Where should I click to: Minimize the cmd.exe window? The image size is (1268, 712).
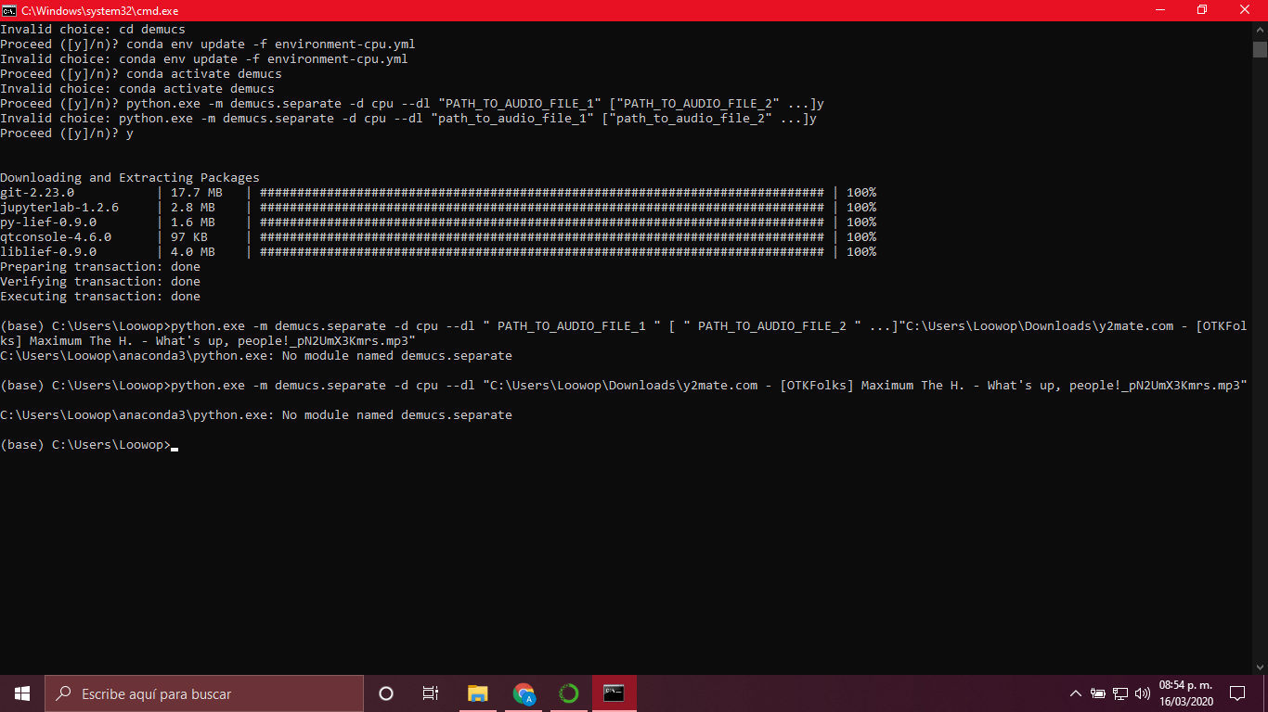1160,10
